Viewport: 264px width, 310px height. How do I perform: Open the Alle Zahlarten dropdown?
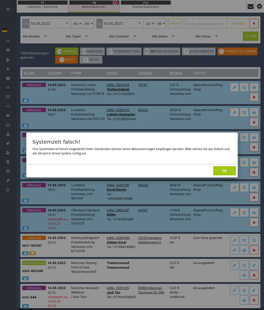[123, 36]
